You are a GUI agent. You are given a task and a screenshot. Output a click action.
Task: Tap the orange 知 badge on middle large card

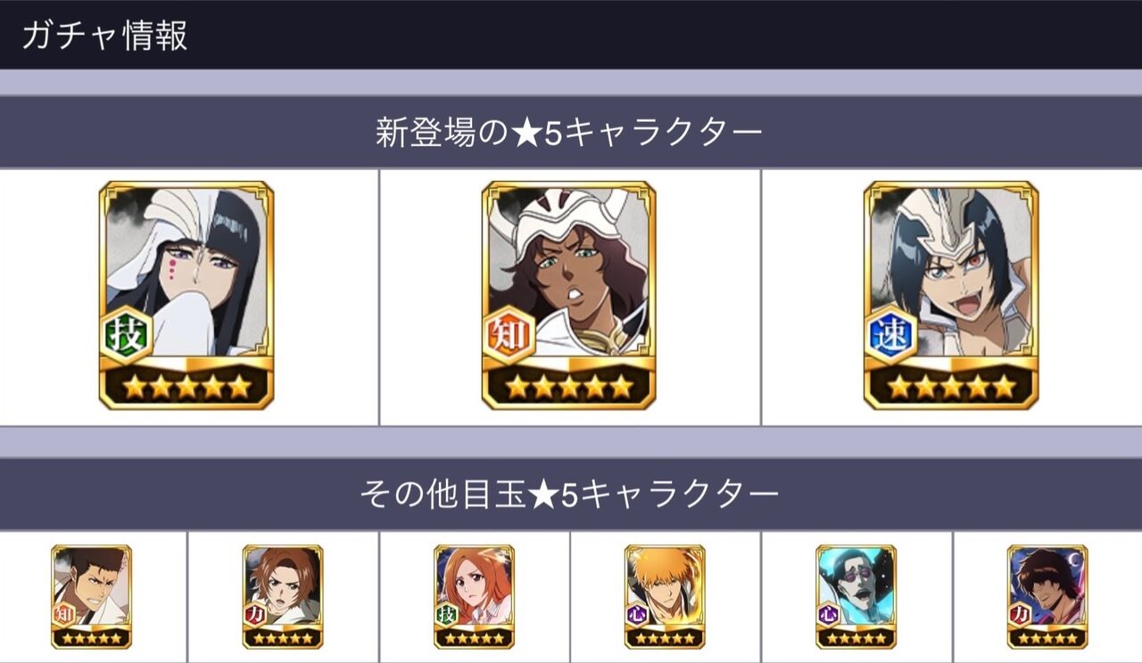pos(509,334)
